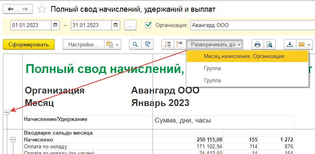Collapse the top-level report group minus box
This screenshot has width=315, height=154.
point(7,112)
